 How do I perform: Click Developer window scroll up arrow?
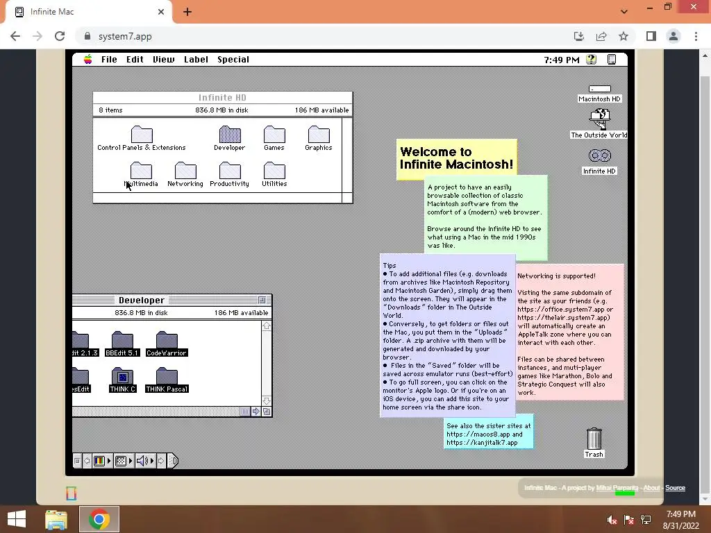[x=267, y=326]
